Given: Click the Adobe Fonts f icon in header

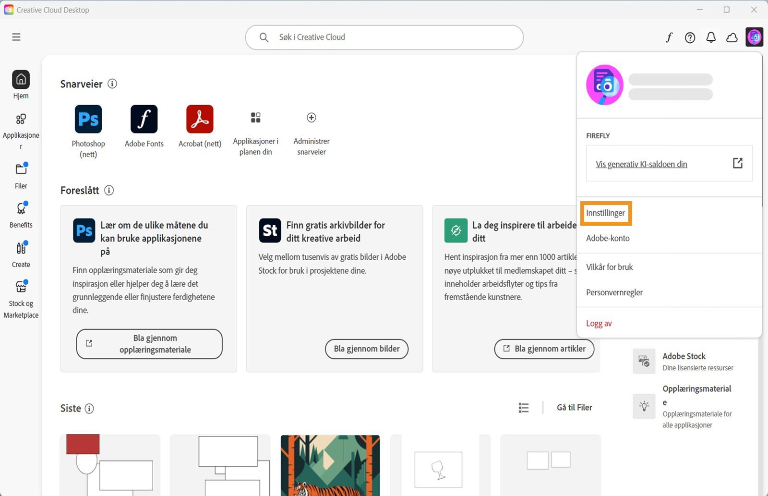Looking at the screenshot, I should click(669, 37).
